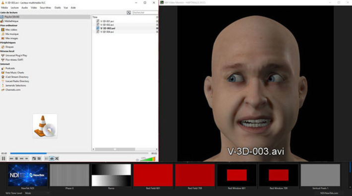Mute audio with the speaker icon

(x=137, y=160)
